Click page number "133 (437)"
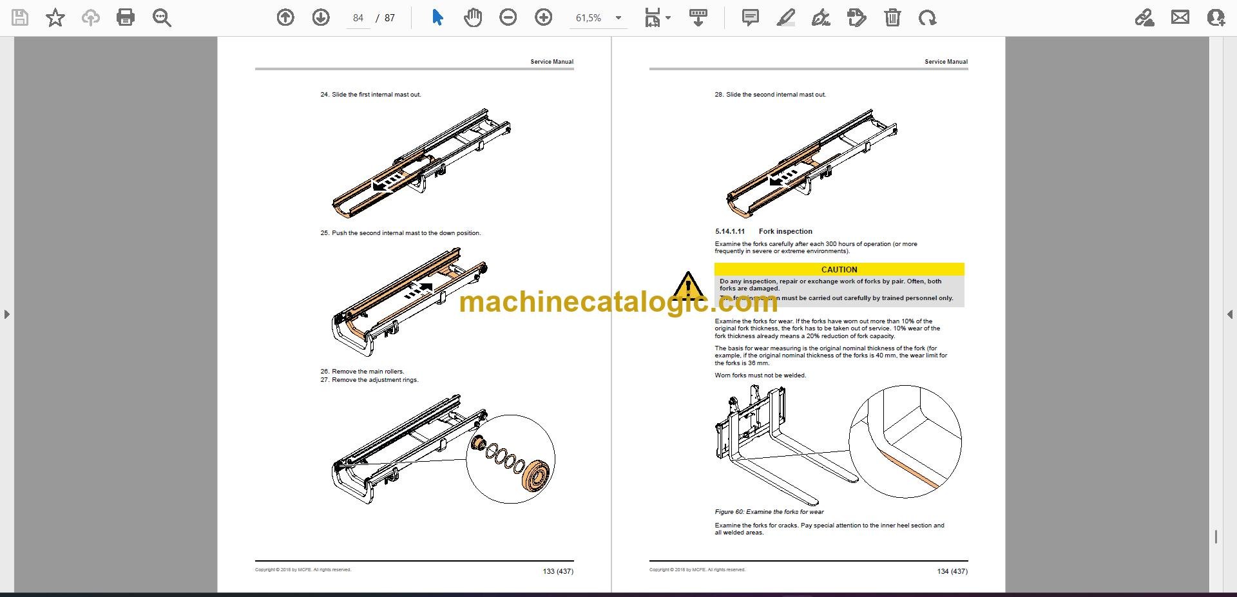 pos(558,571)
